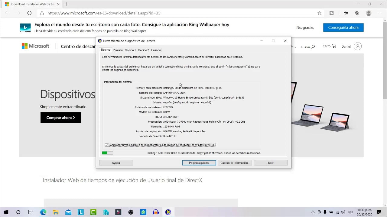Viewport: 387px width, 217px height.
Task: Open the Collections icon in Edge
Action: 357,13
